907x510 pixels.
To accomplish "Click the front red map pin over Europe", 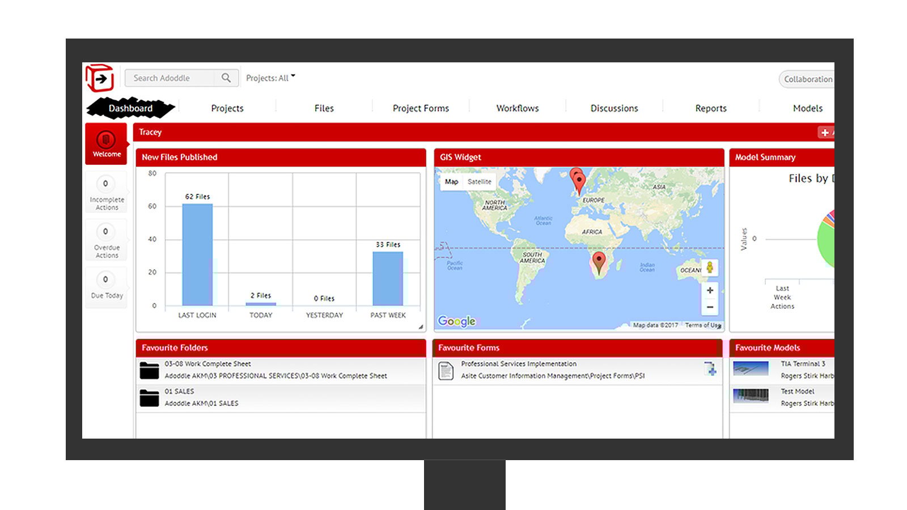I will point(579,184).
